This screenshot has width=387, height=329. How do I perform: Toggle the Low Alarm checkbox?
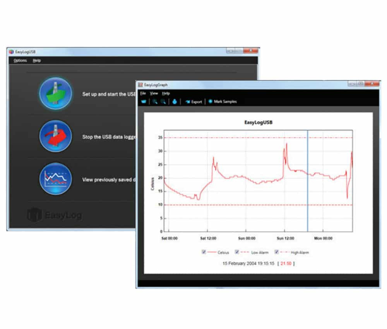click(237, 252)
